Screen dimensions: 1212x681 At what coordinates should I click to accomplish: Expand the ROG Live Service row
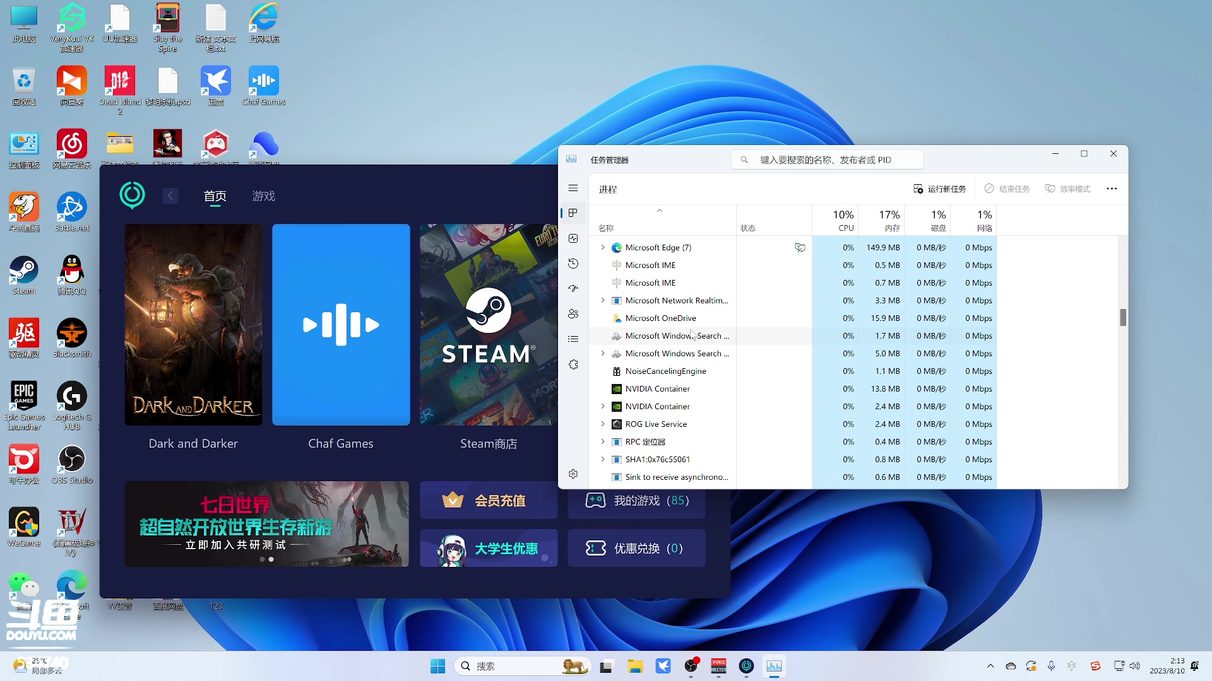pyautogui.click(x=603, y=424)
